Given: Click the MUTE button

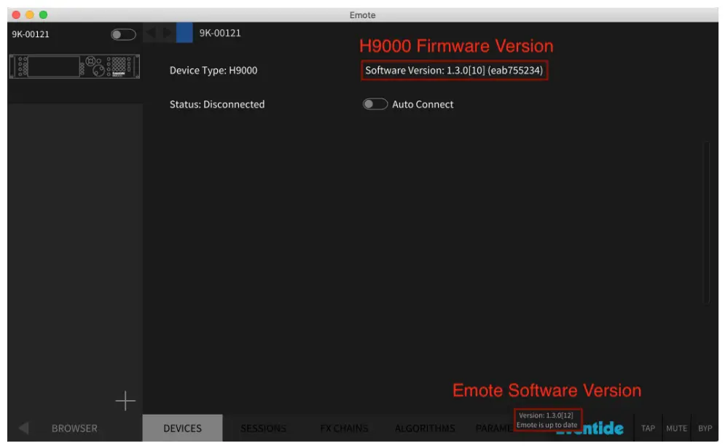Looking at the screenshot, I should [x=676, y=428].
